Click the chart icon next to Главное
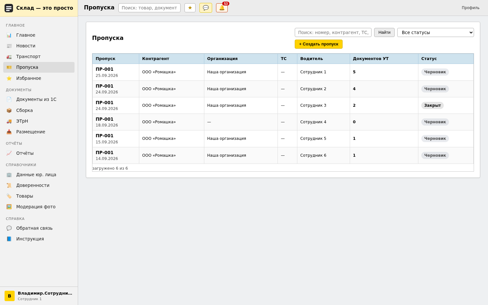 point(9,35)
